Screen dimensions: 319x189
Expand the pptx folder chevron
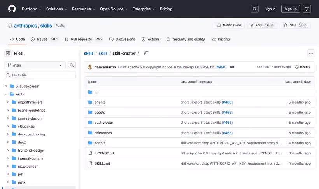pos(8,182)
